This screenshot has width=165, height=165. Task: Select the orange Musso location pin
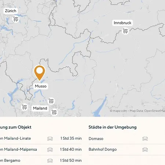point(40,73)
